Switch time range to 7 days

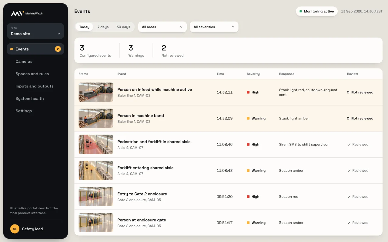coord(103,27)
